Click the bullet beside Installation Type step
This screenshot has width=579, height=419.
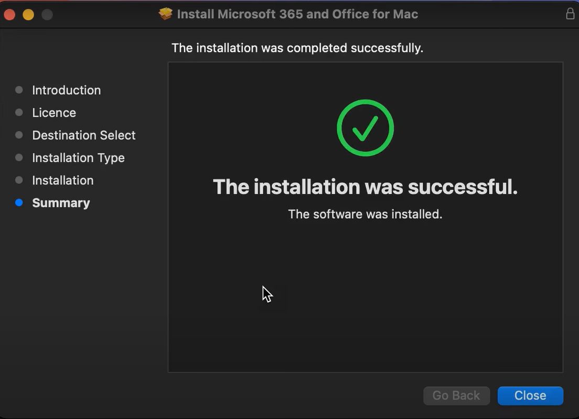18,158
